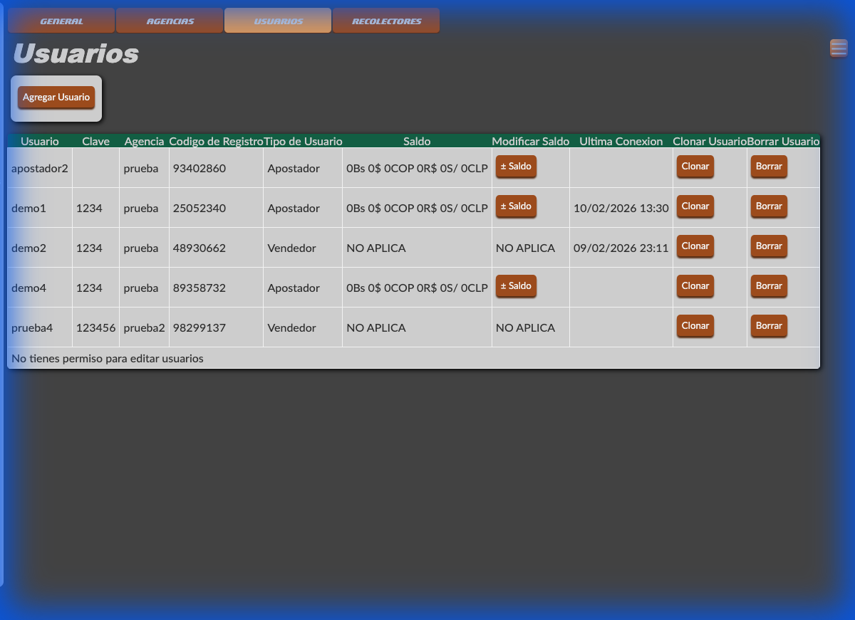Click the Agregar Usuario button

56,98
